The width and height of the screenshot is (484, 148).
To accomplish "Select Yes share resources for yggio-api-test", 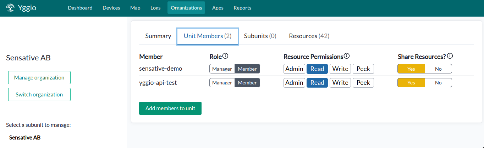I will [x=411, y=83].
